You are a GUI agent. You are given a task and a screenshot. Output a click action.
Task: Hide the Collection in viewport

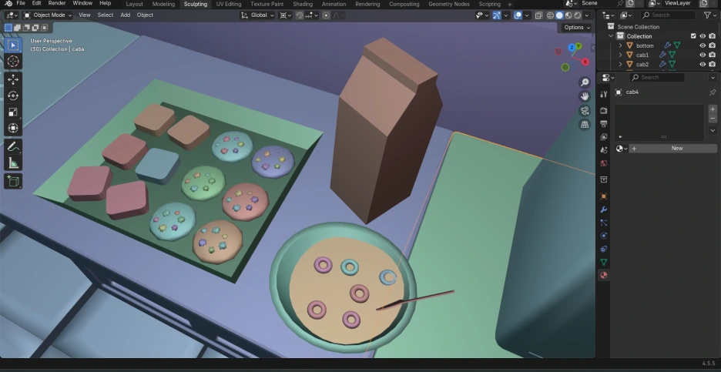coord(703,36)
